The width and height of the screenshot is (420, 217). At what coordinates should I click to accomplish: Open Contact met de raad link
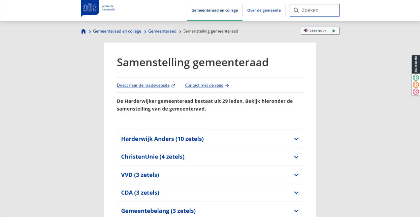coord(207,85)
